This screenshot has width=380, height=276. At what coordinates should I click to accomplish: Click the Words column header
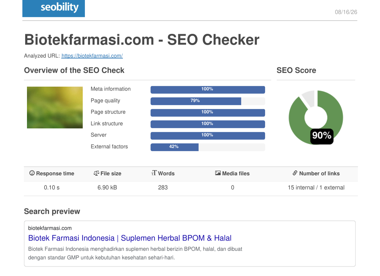(x=163, y=173)
